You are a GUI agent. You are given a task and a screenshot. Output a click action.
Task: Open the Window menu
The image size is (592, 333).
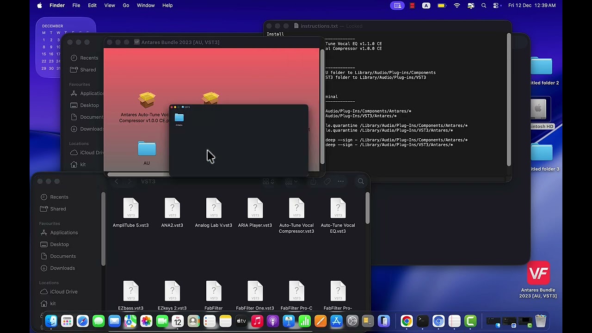click(146, 6)
